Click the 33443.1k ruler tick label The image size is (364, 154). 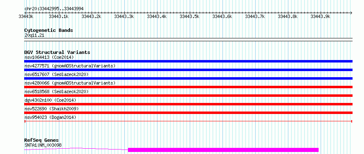coord(59,16)
